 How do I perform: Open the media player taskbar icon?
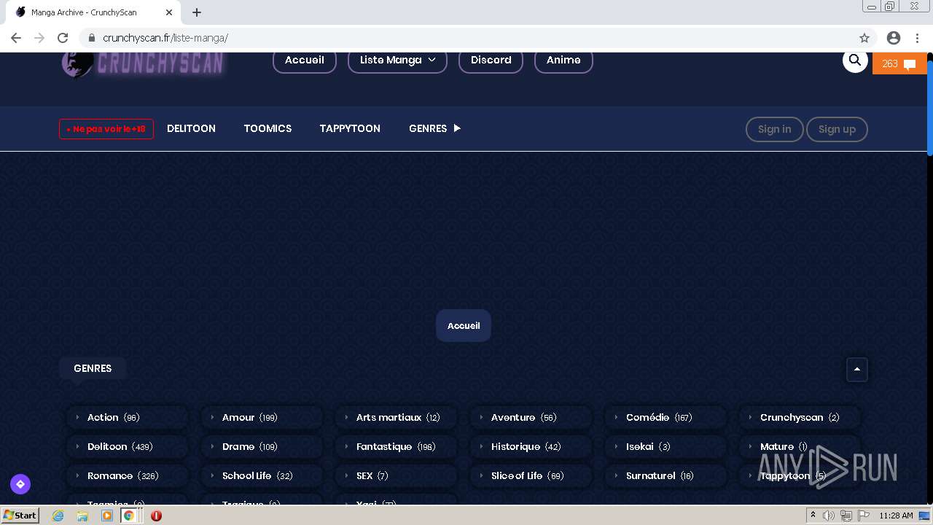point(107,516)
